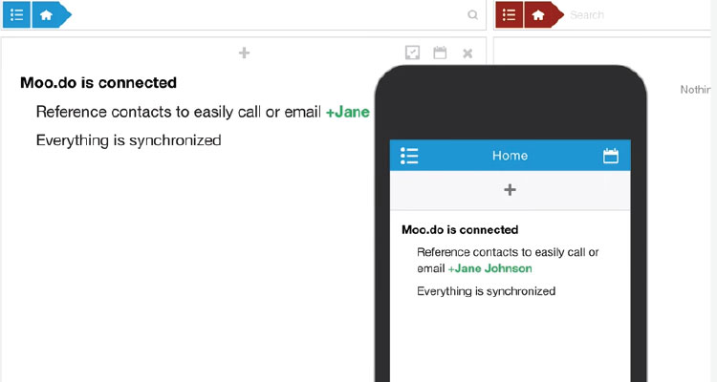
Task: Open the calendar icon in the pane toolbar
Action: (440, 53)
